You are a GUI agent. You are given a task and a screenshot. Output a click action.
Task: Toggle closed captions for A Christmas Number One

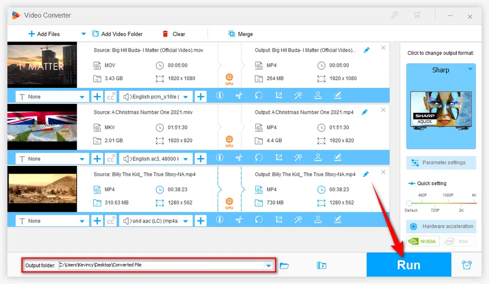pyautogui.click(x=111, y=159)
